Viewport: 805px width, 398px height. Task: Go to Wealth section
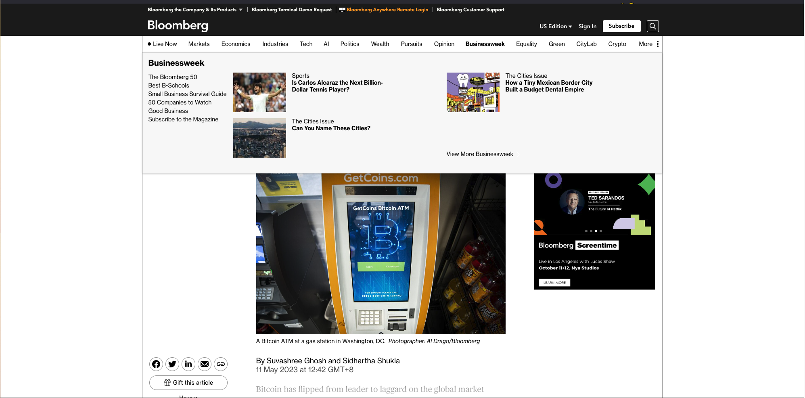[380, 44]
